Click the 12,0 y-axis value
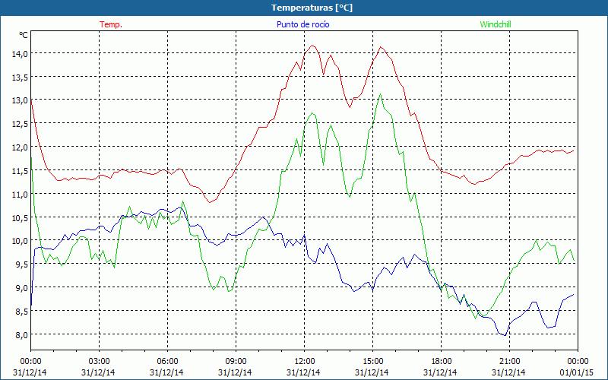Screen dimensions: 608x380 (20, 147)
